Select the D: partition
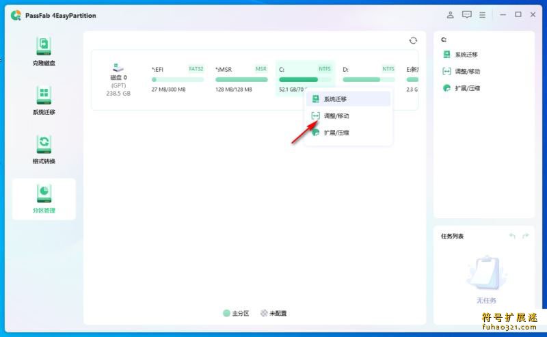 [x=369, y=79]
